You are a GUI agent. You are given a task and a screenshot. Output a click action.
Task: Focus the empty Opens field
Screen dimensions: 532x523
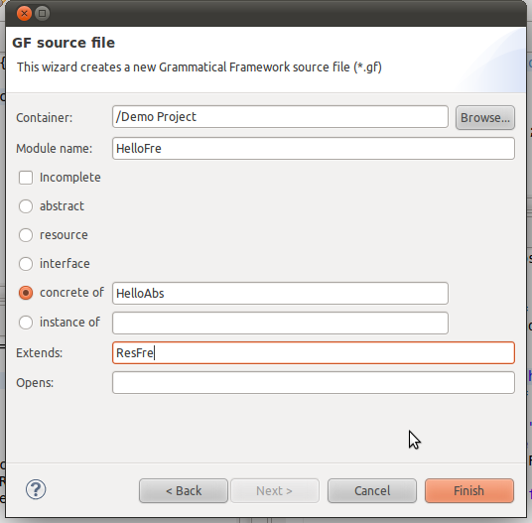coord(314,383)
